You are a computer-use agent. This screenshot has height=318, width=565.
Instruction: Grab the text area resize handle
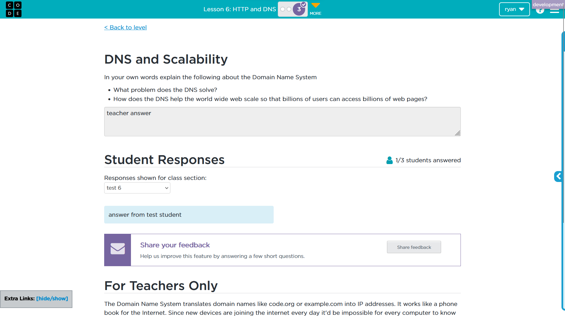[x=458, y=133]
